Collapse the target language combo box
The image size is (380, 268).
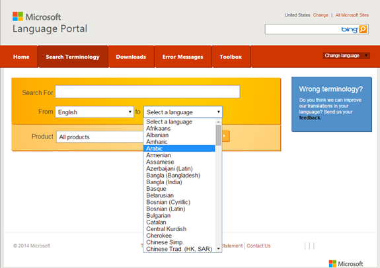(x=183, y=112)
